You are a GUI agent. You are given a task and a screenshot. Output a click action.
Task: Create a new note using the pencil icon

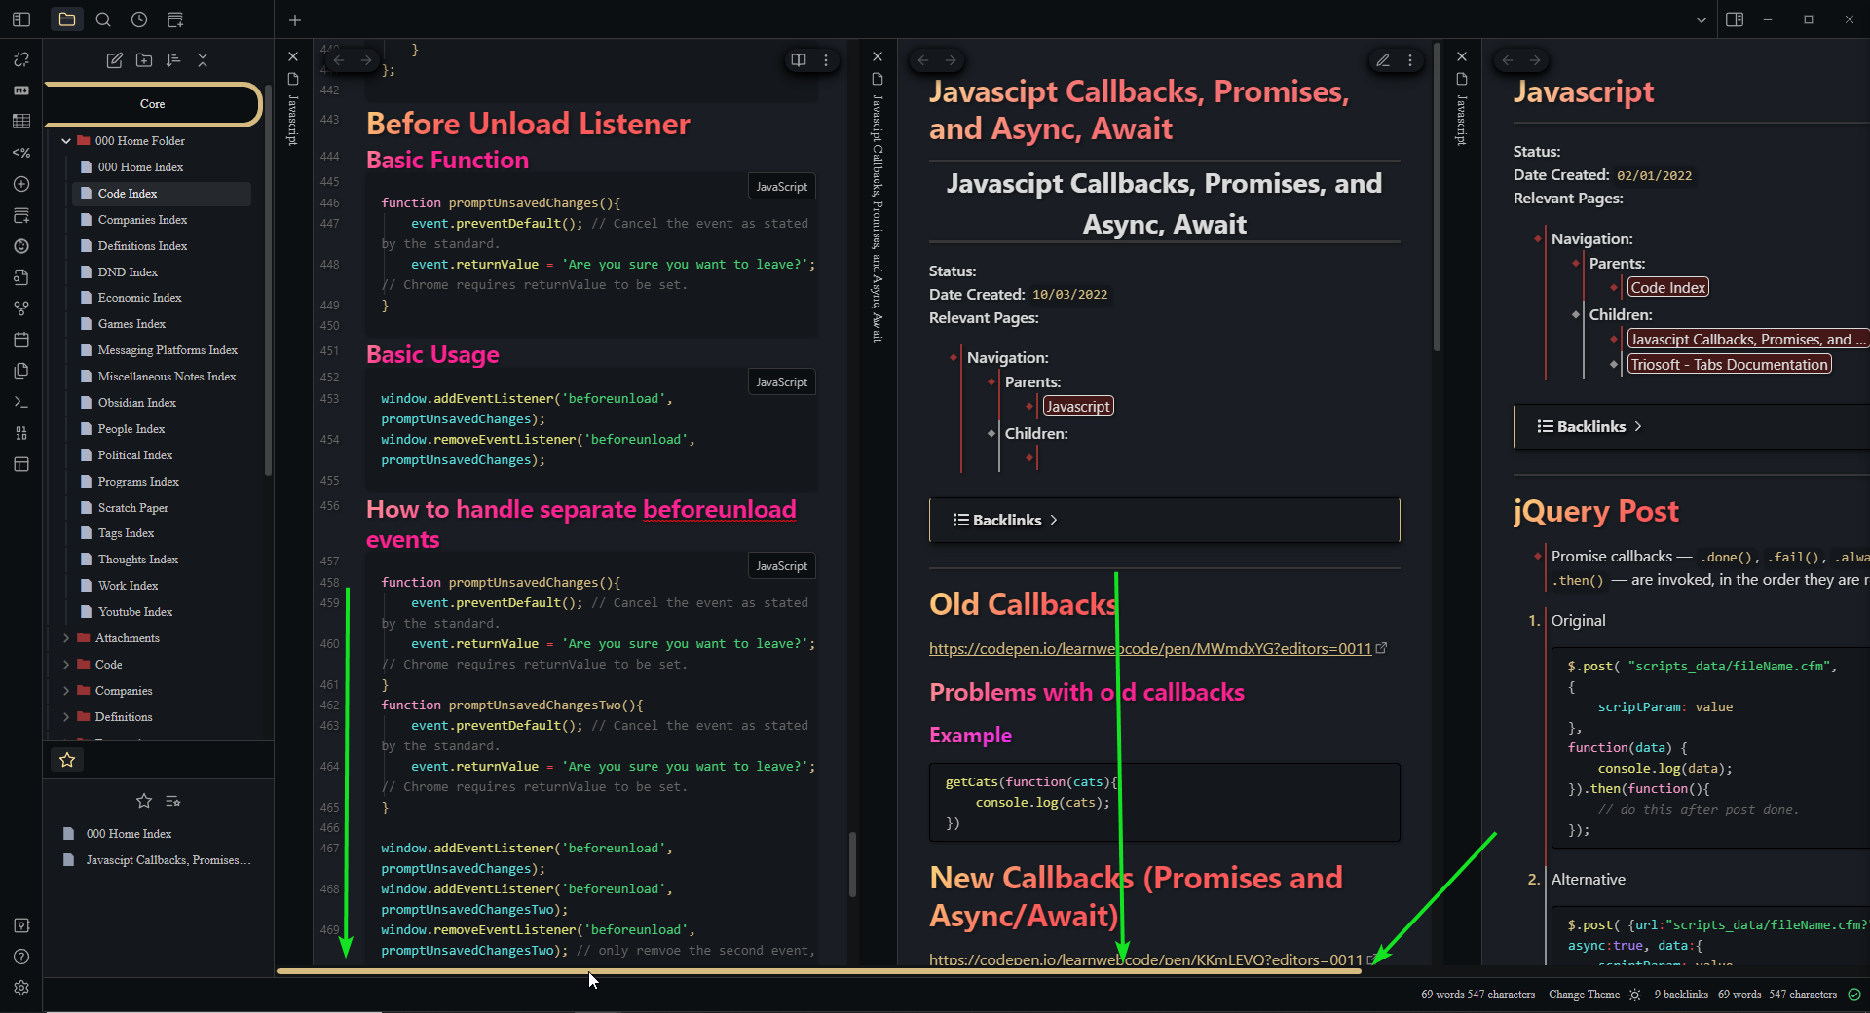click(114, 60)
